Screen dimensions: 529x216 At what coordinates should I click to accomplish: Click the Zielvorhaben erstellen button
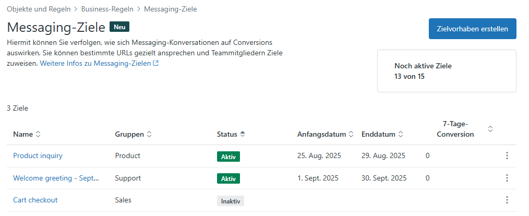click(472, 29)
